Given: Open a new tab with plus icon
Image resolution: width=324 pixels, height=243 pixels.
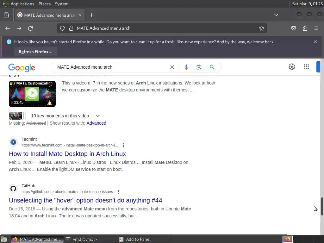Looking at the screenshot, I should point(91,15).
